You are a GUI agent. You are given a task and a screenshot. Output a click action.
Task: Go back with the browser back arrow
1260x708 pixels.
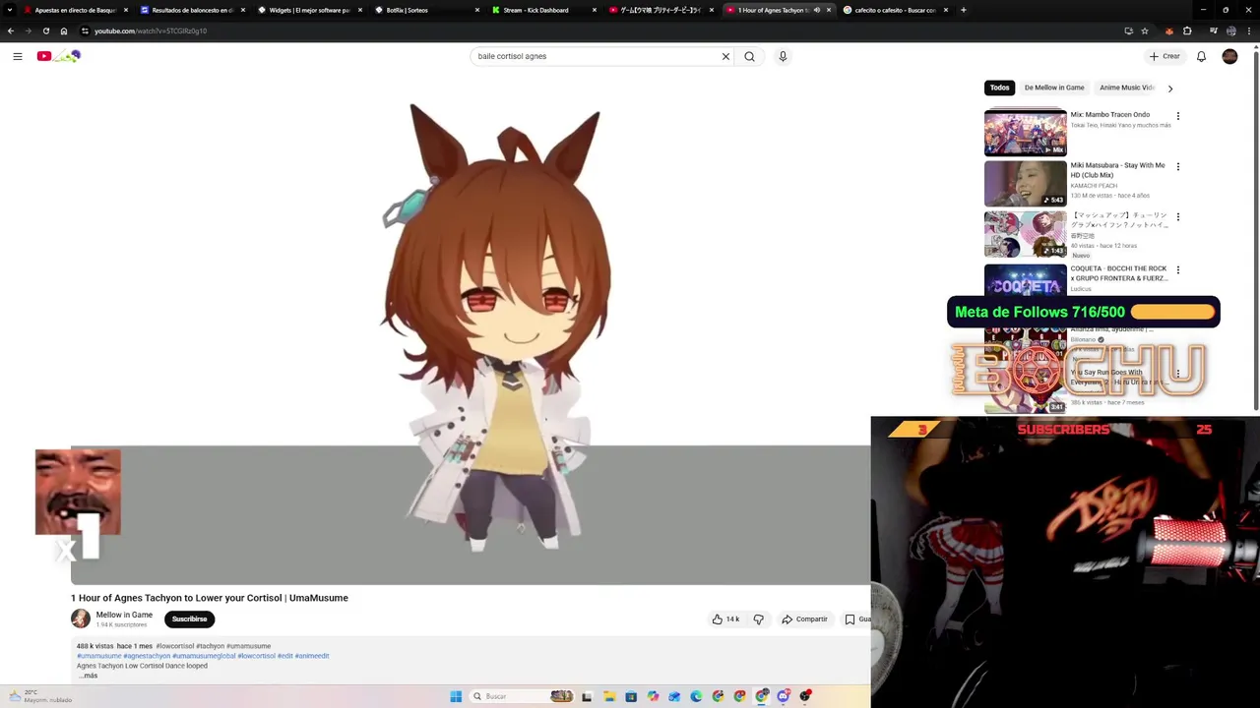10,30
